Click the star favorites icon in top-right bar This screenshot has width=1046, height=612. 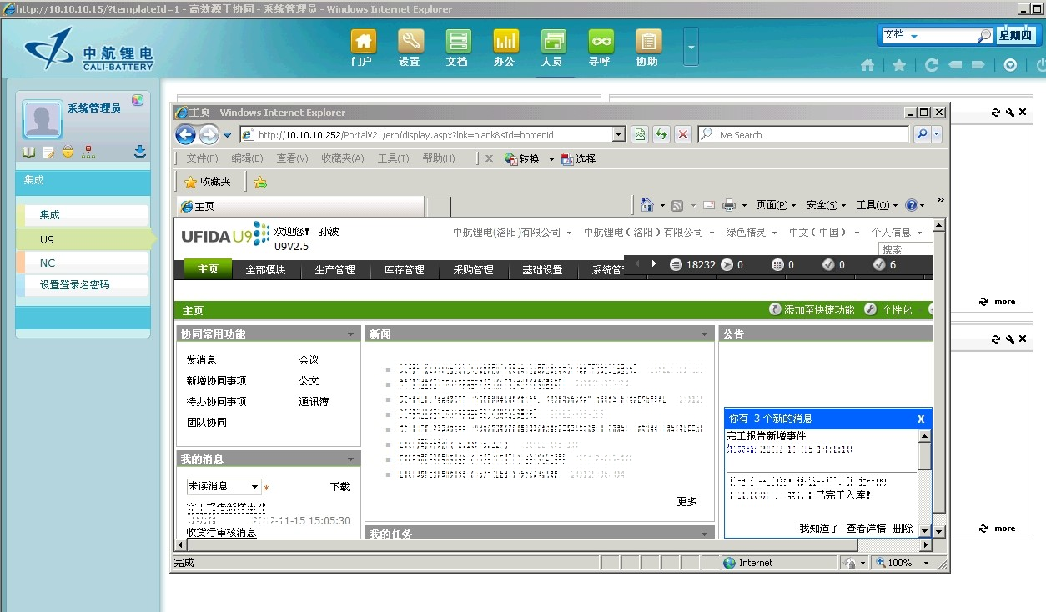pos(899,65)
